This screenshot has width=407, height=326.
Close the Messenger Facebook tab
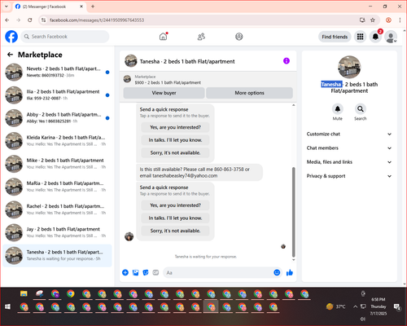click(x=81, y=7)
